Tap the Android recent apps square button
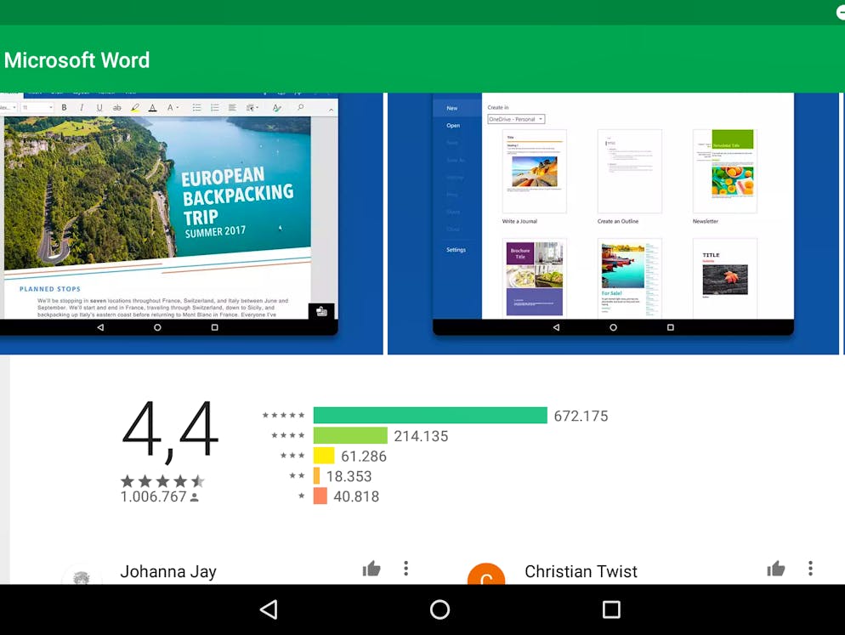The height and width of the screenshot is (635, 845). click(611, 609)
